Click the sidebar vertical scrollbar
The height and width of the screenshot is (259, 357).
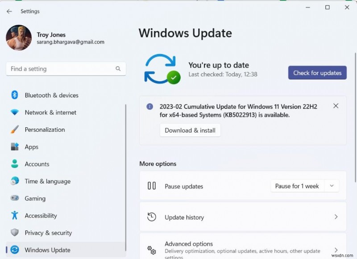pos(125,178)
